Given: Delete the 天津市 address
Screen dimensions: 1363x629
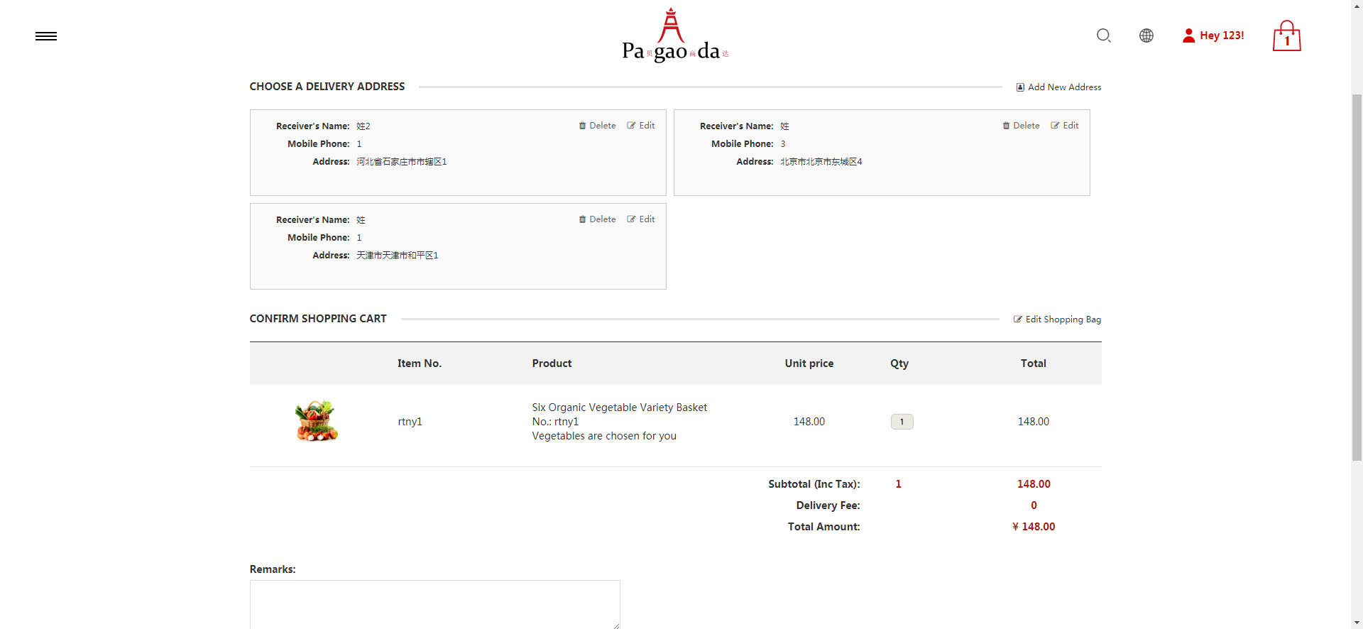Looking at the screenshot, I should 597,219.
